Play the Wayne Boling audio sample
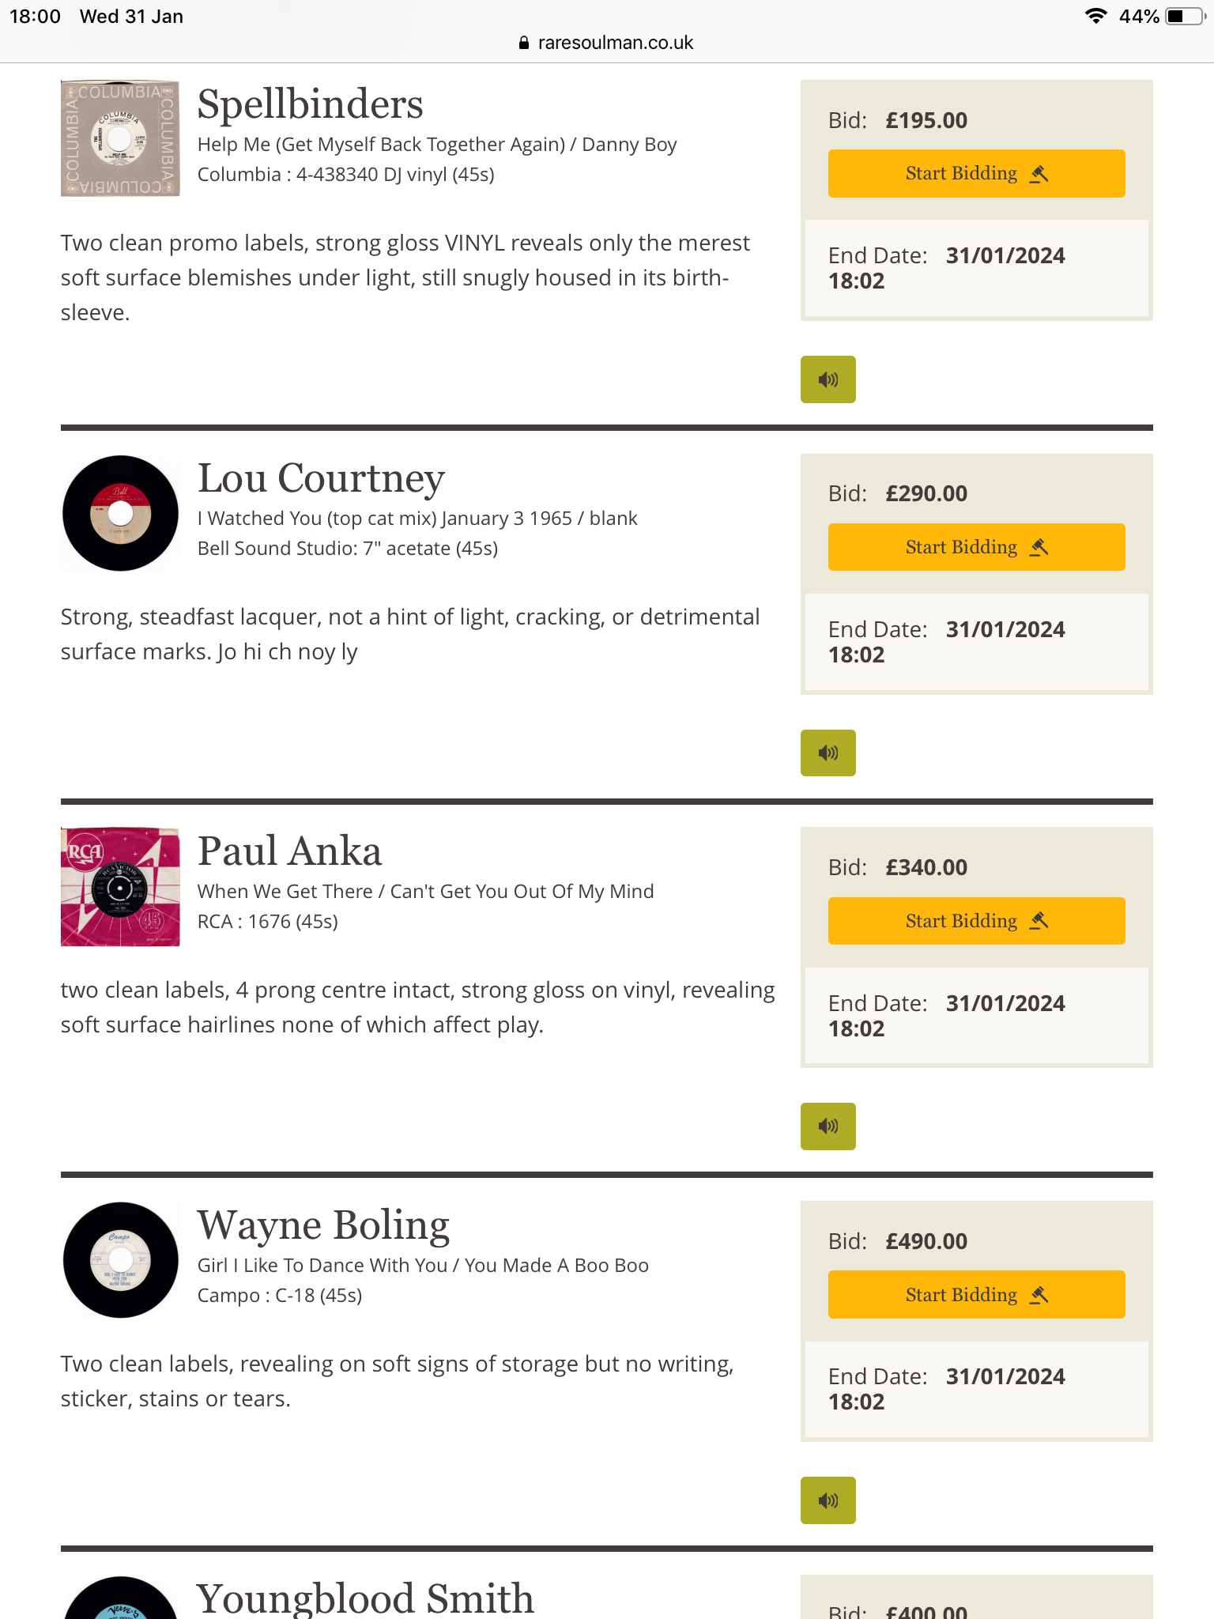This screenshot has width=1214, height=1619. coord(828,1500)
